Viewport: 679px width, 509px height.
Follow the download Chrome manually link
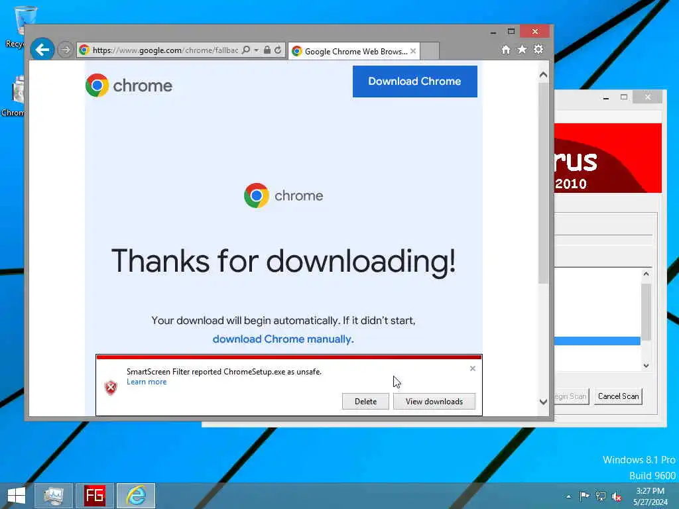(x=283, y=339)
